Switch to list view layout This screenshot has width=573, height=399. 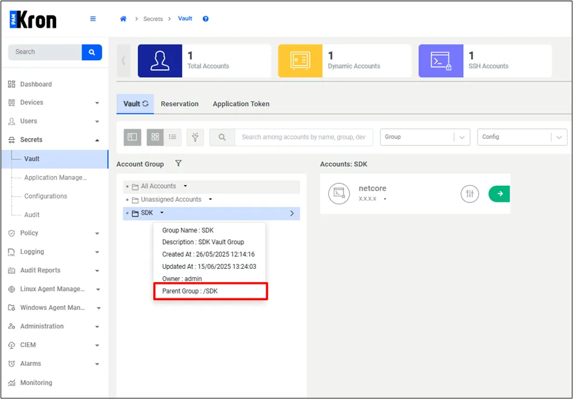pyautogui.click(x=173, y=137)
